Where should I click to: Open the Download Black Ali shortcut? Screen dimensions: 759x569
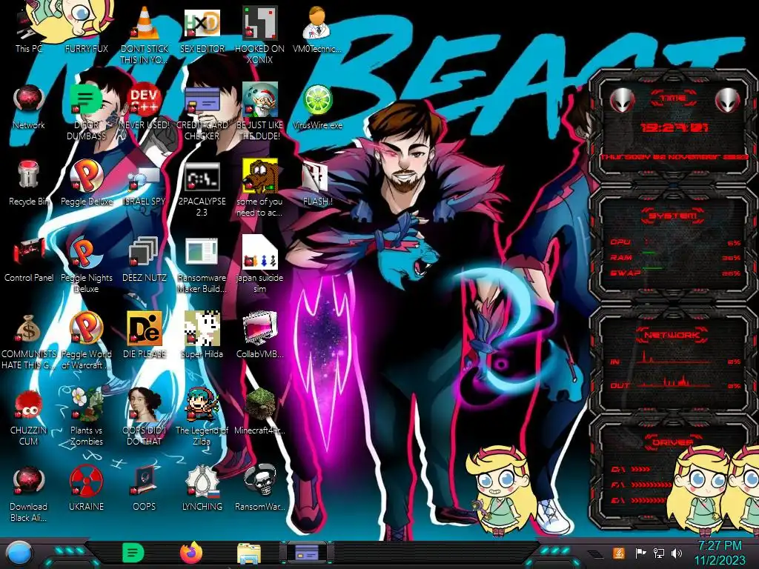[x=29, y=481]
